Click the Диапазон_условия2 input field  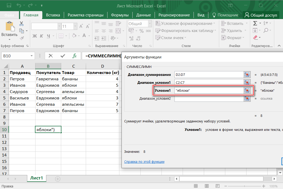(209, 98)
